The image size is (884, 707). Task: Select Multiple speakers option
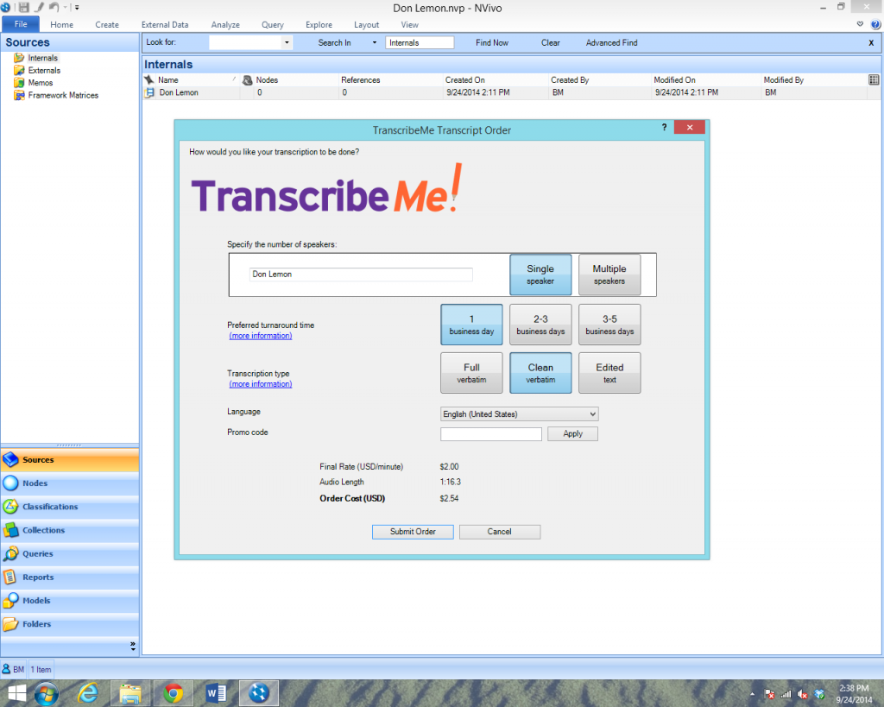pyautogui.click(x=609, y=275)
